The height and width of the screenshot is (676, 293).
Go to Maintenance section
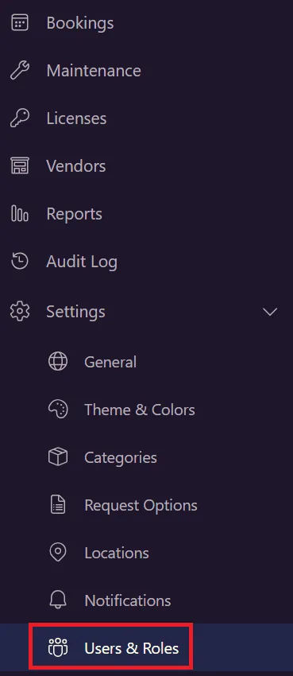(94, 70)
